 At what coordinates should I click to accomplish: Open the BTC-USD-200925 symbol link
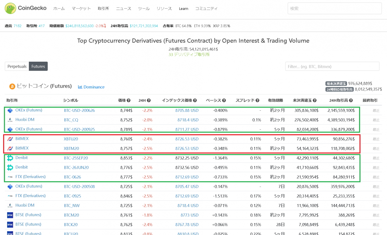pyautogui.click(x=79, y=129)
